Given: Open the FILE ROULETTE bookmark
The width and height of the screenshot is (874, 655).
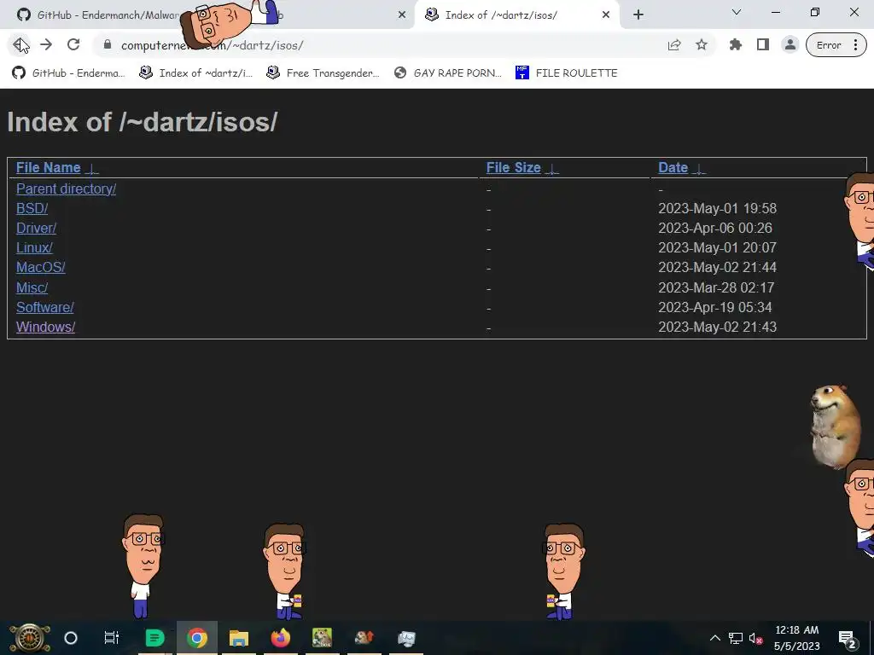Looking at the screenshot, I should coord(567,73).
